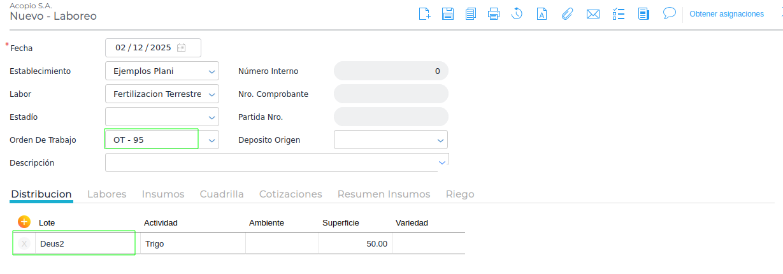Open history with the clock-arrow icon
Viewport: 783px width, 274px height.
pos(517,13)
